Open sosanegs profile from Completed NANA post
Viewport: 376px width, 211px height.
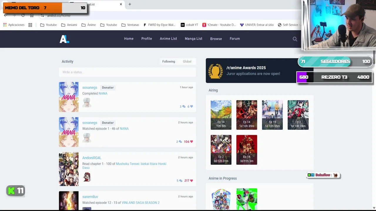(x=90, y=88)
